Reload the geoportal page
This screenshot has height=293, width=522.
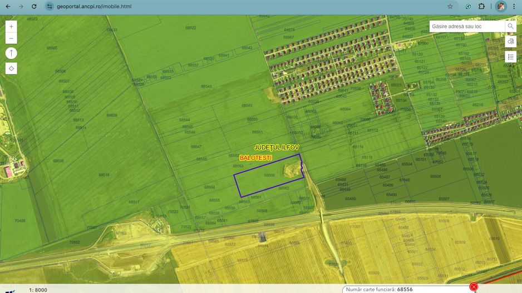(34, 6)
